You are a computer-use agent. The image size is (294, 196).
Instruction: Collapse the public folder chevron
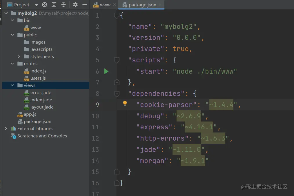pyautogui.click(x=12, y=35)
